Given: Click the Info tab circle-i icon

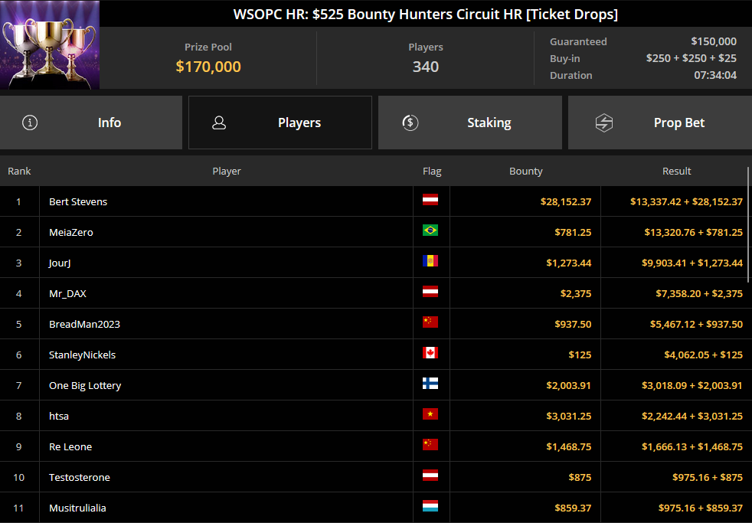Looking at the screenshot, I should click(x=30, y=123).
